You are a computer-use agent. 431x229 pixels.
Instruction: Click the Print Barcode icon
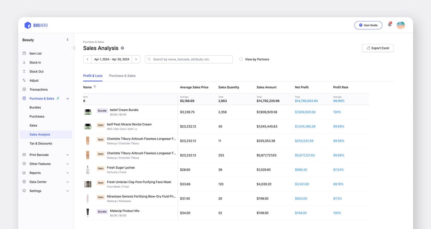pyautogui.click(x=23, y=155)
